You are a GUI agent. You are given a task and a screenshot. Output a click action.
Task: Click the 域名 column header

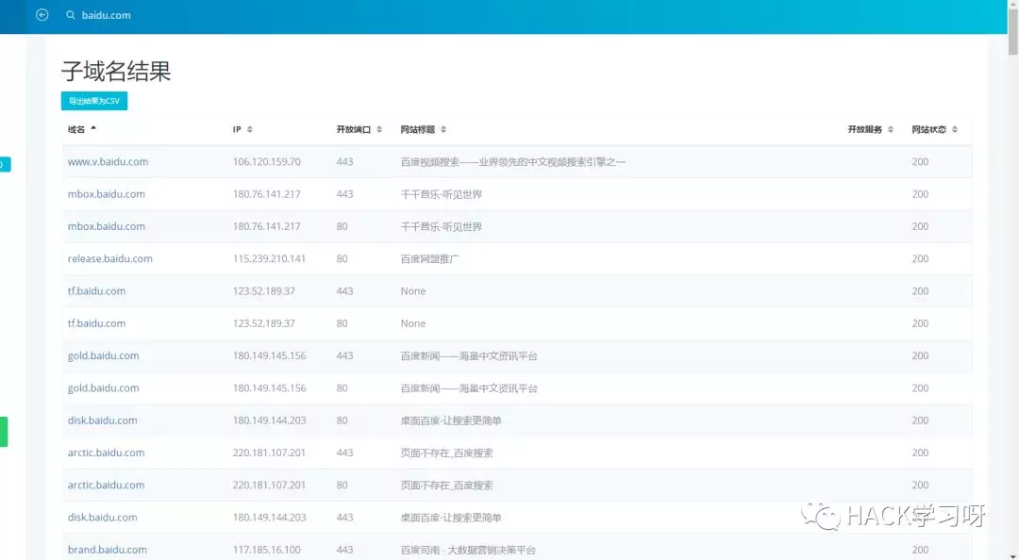pos(76,129)
